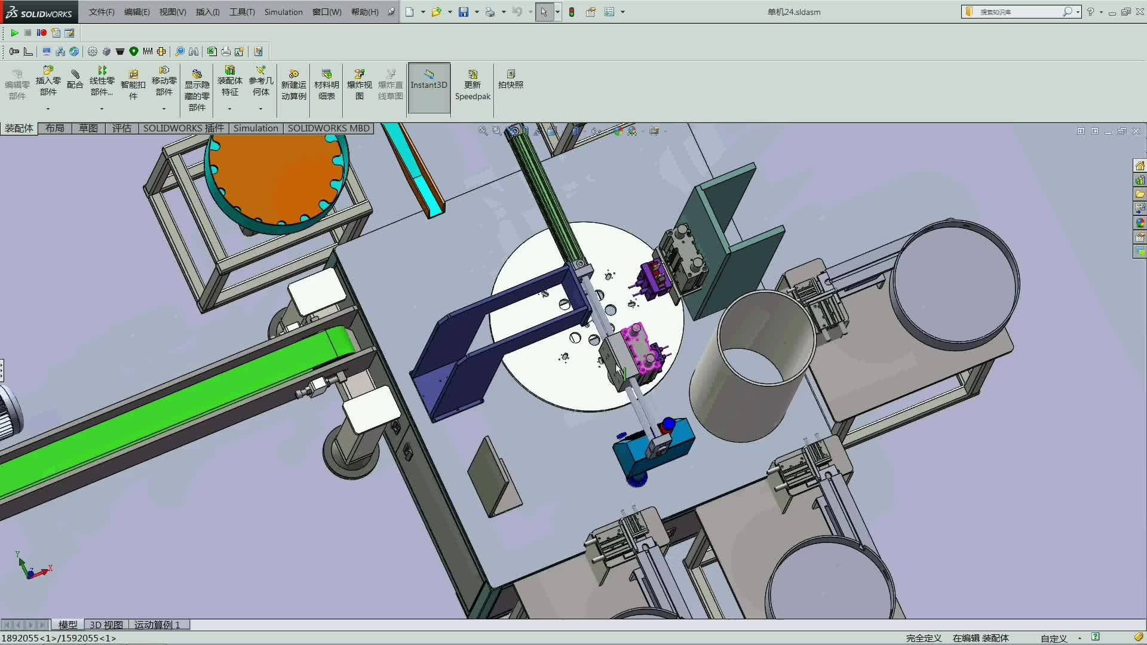Click the Spring connector icon

pos(148,51)
